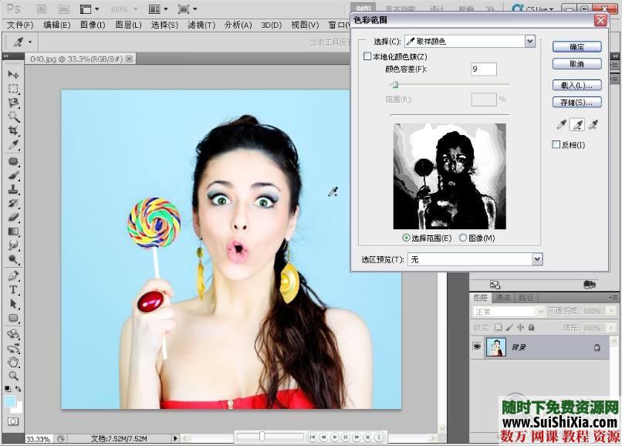Pick the Add to Sample eyedropper
The image size is (622, 446).
click(577, 125)
